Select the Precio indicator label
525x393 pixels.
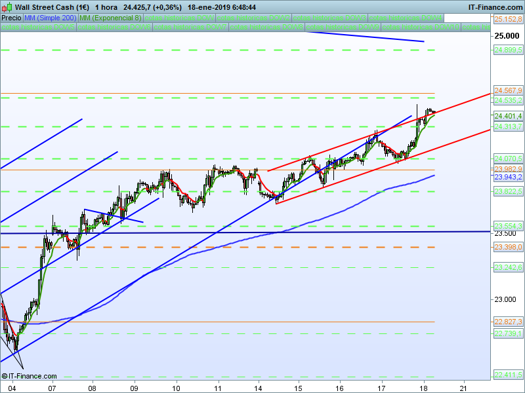[x=11, y=18]
